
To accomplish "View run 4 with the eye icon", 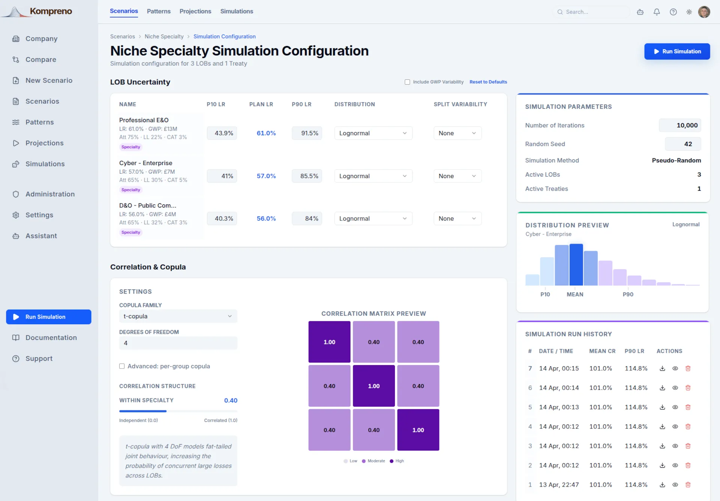I will click(675, 426).
